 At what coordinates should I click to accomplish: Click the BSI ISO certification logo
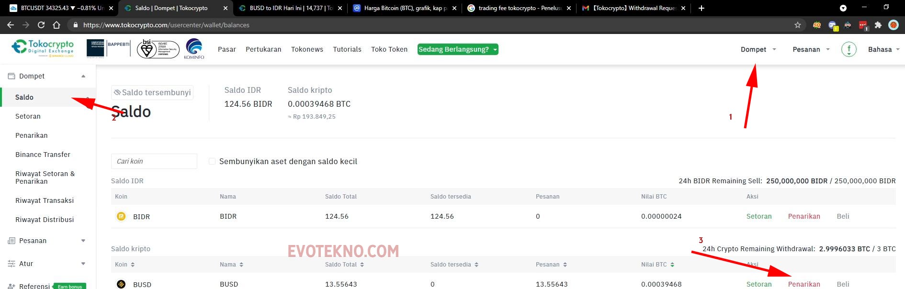coord(158,49)
